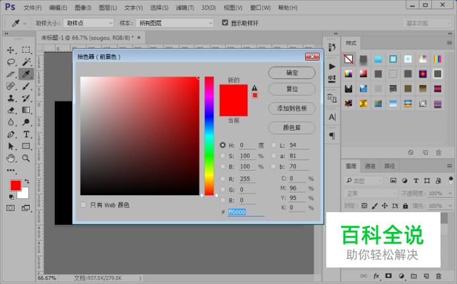The width and height of the screenshot is (457, 284).
Task: Open the Image menu
Action: pyautogui.click(x=83, y=8)
